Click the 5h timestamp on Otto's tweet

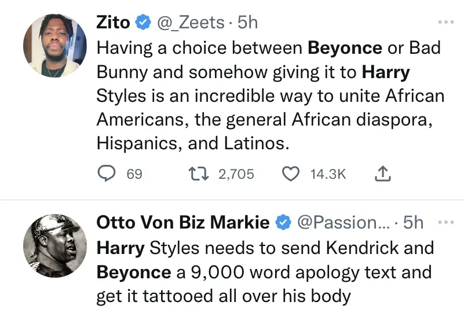(413, 222)
